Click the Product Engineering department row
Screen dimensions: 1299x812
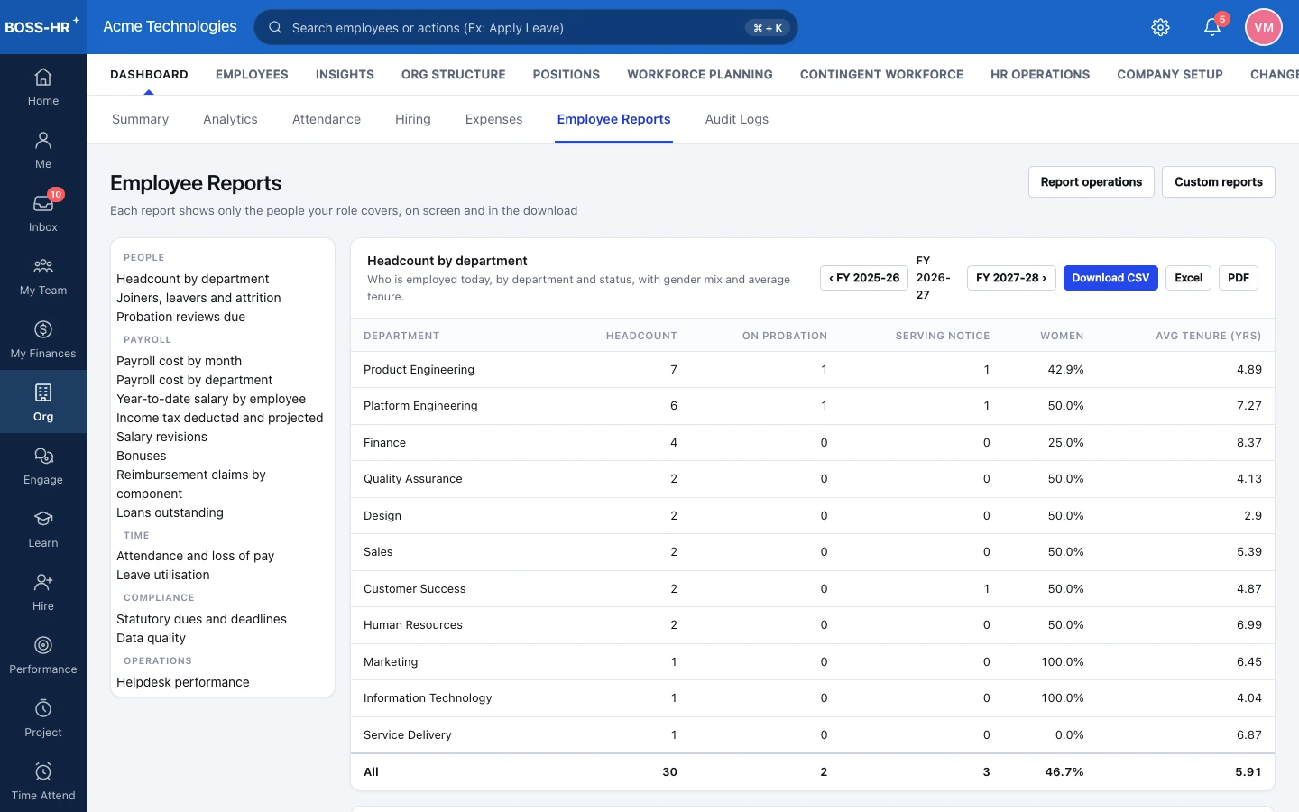(813, 369)
